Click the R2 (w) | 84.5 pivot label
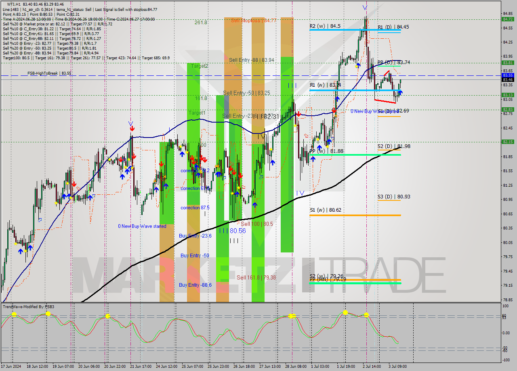The width and height of the screenshot is (517, 371). pyautogui.click(x=325, y=26)
